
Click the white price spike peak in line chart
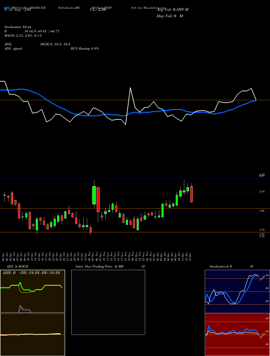coord(131,88)
